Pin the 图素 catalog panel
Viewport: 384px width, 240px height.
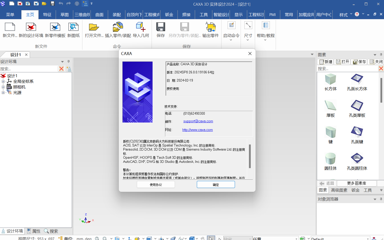381,55
